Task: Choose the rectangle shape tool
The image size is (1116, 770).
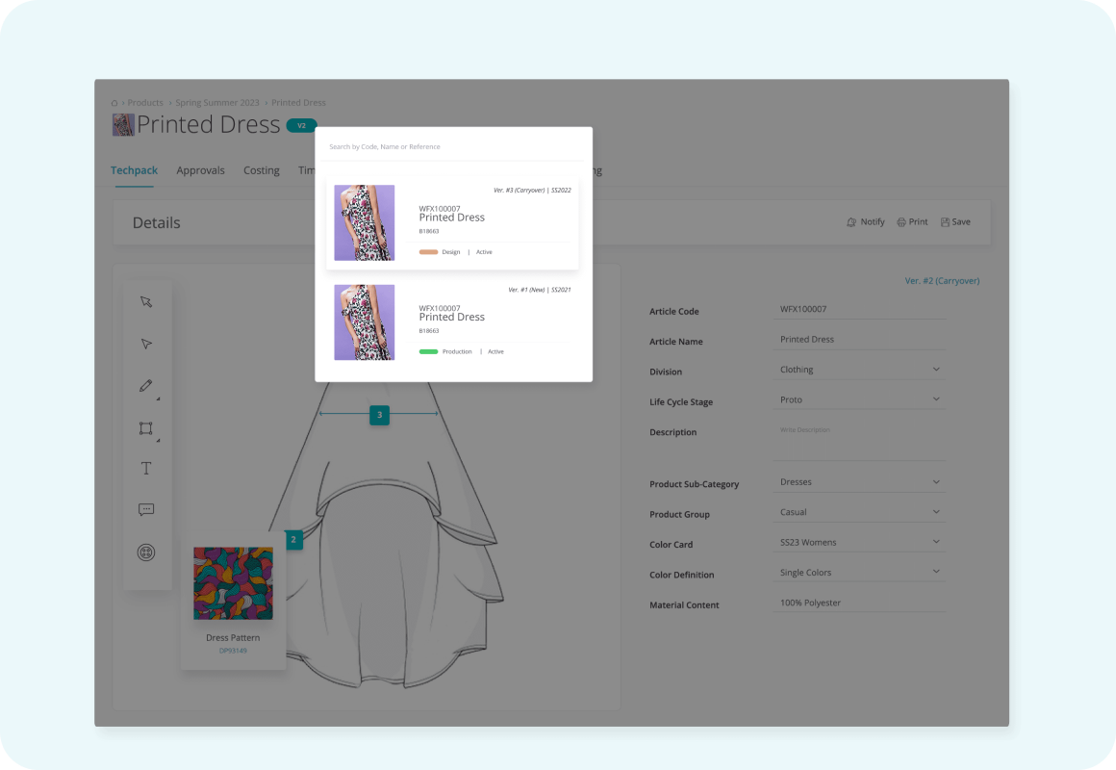Action: click(146, 428)
